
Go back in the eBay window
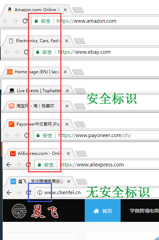[7, 52]
